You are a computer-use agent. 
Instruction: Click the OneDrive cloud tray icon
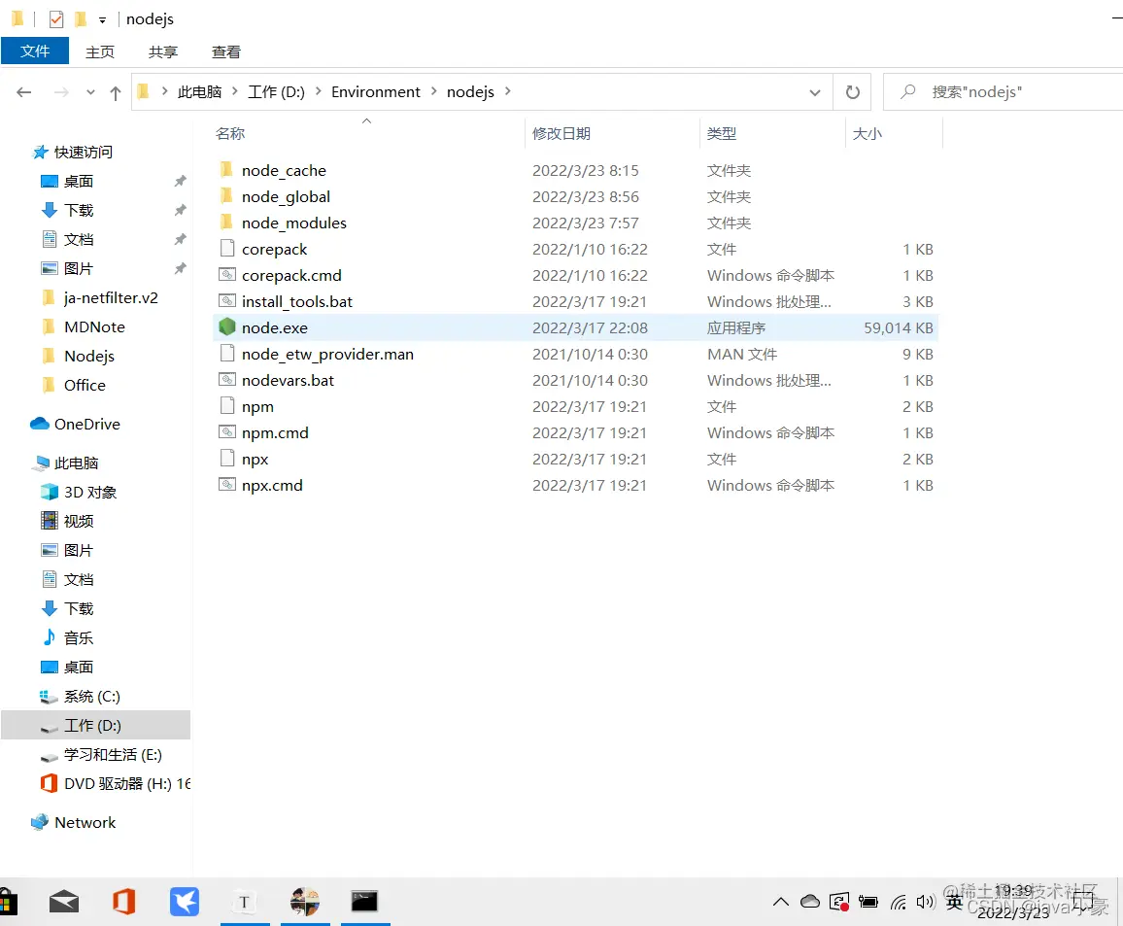click(810, 902)
